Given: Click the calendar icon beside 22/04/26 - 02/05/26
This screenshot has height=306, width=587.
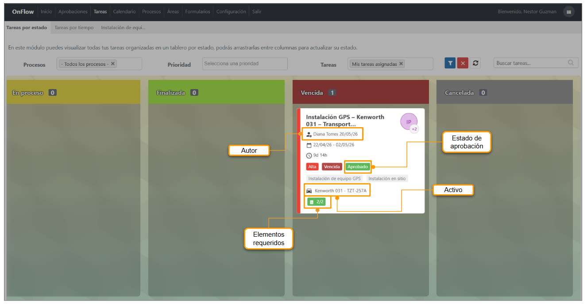Looking at the screenshot, I should (x=309, y=145).
